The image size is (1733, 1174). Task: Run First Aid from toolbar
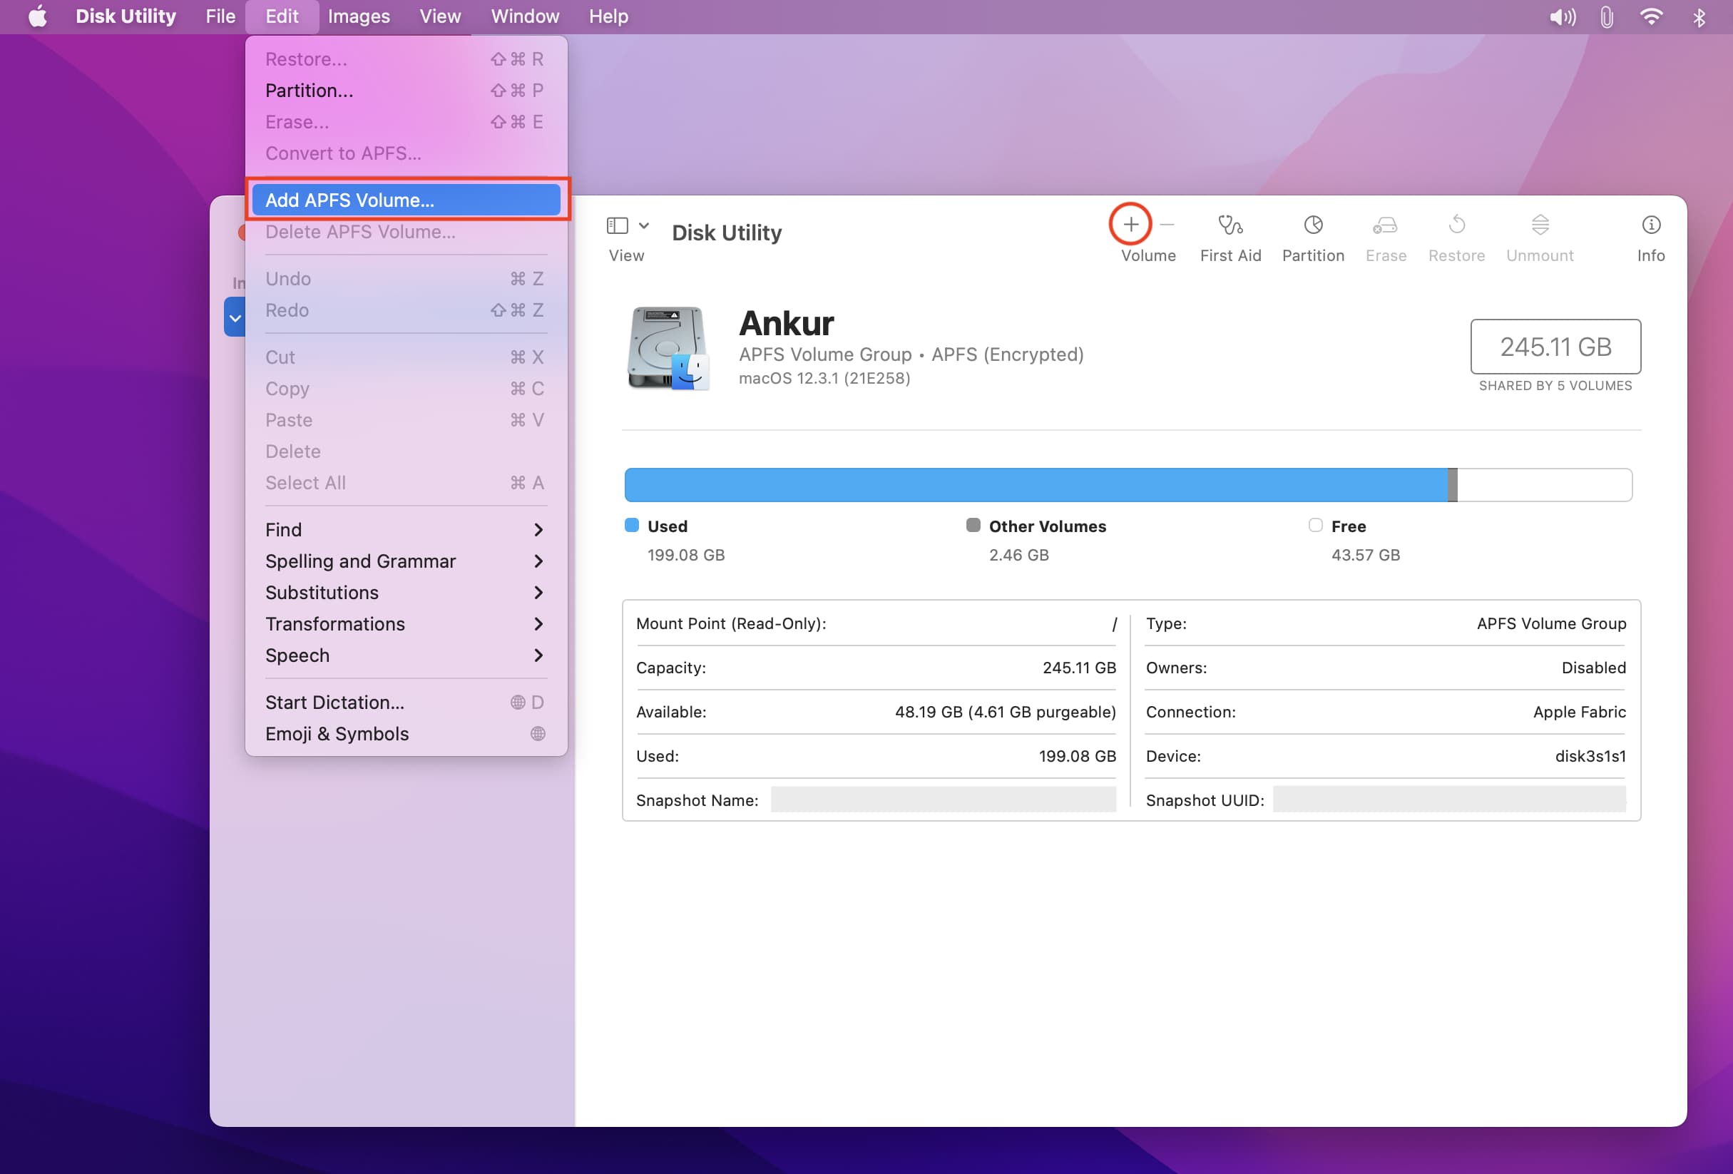tap(1230, 225)
